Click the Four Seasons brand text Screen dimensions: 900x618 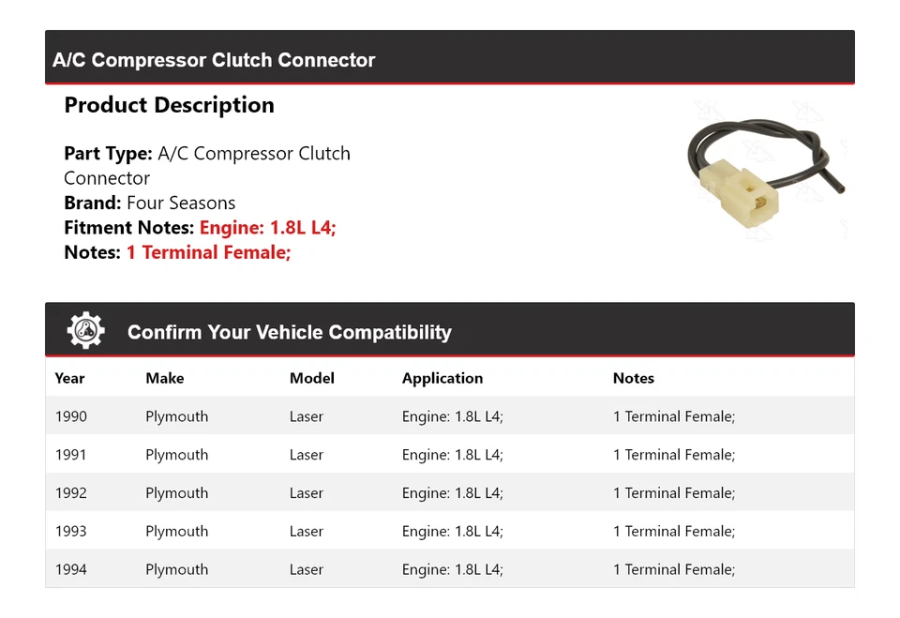pos(181,203)
